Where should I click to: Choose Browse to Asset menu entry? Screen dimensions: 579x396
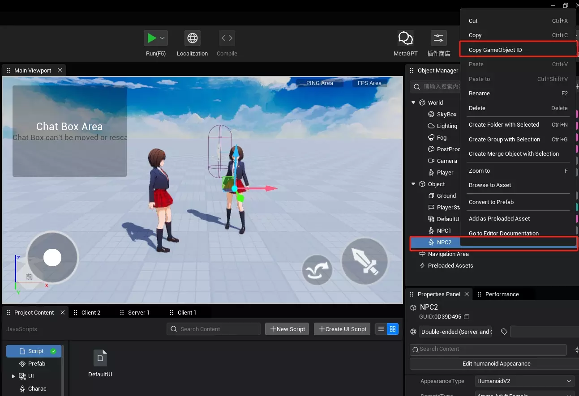[518, 185]
